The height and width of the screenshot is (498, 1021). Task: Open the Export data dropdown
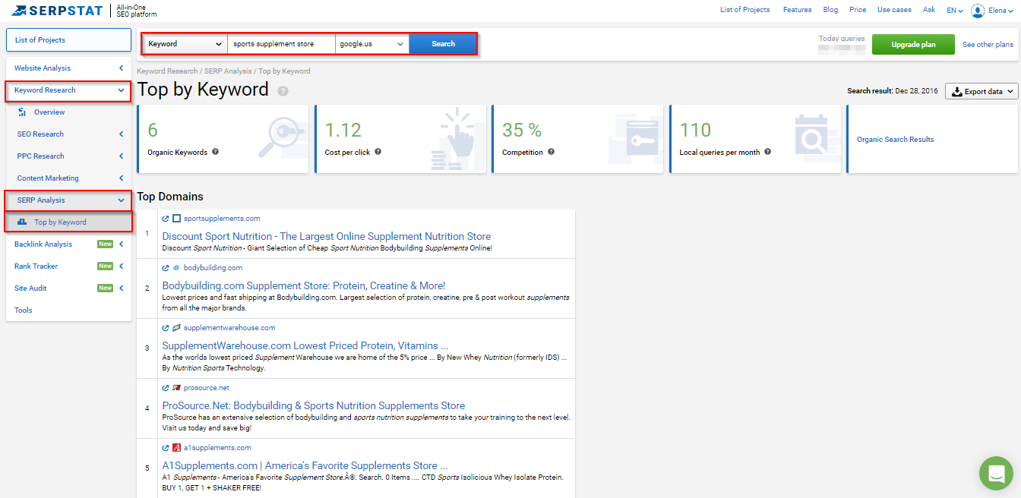click(981, 91)
